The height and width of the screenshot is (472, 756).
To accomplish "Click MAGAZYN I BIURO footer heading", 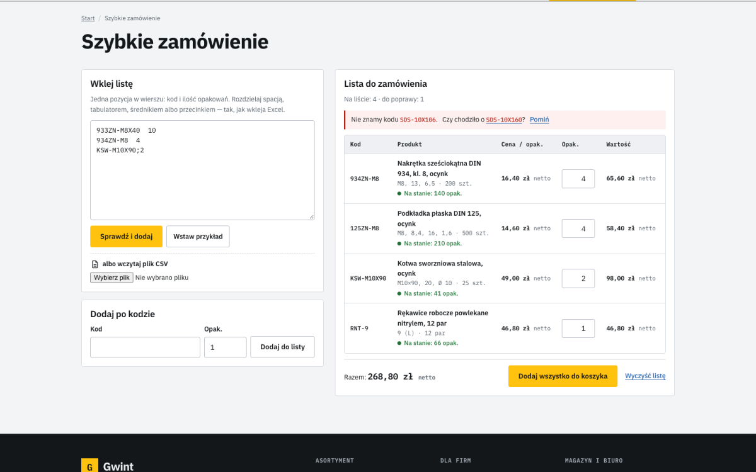I will coord(593,461).
